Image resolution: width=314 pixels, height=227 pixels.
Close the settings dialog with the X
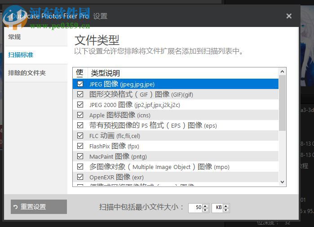click(x=289, y=16)
